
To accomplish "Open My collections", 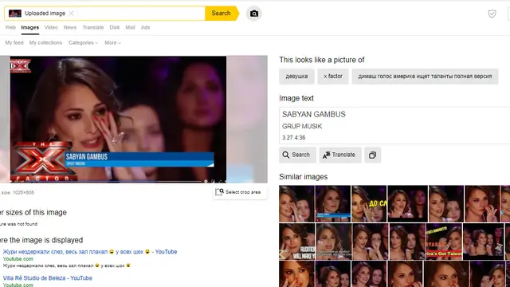I will [45, 42].
